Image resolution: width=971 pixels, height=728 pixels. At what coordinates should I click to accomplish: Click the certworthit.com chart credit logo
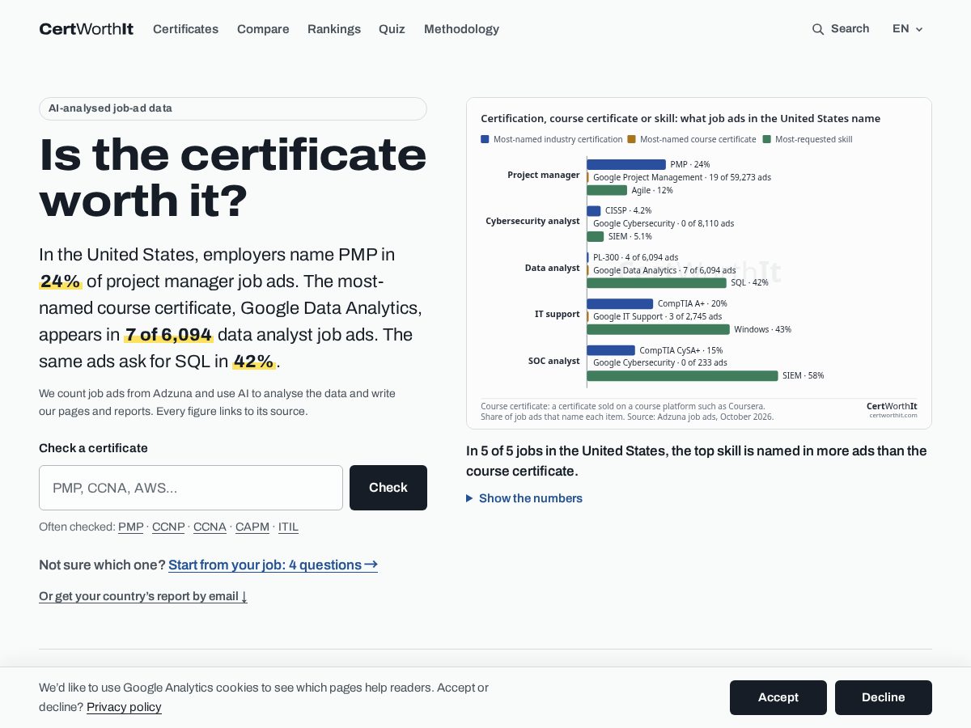coord(892,409)
